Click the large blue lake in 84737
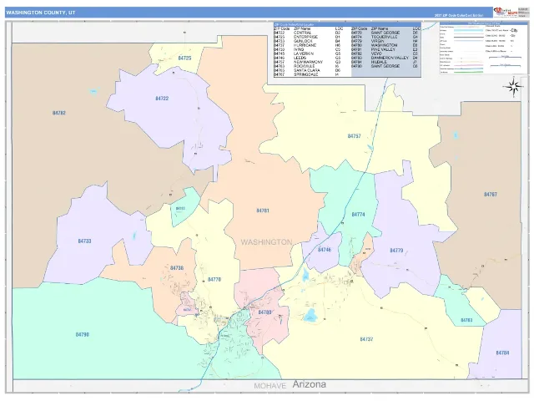 point(310,316)
